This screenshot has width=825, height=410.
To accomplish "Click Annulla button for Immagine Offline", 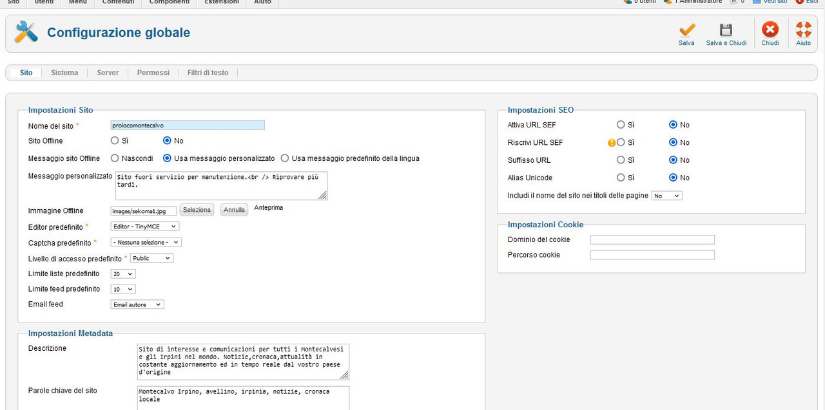I will click(234, 210).
